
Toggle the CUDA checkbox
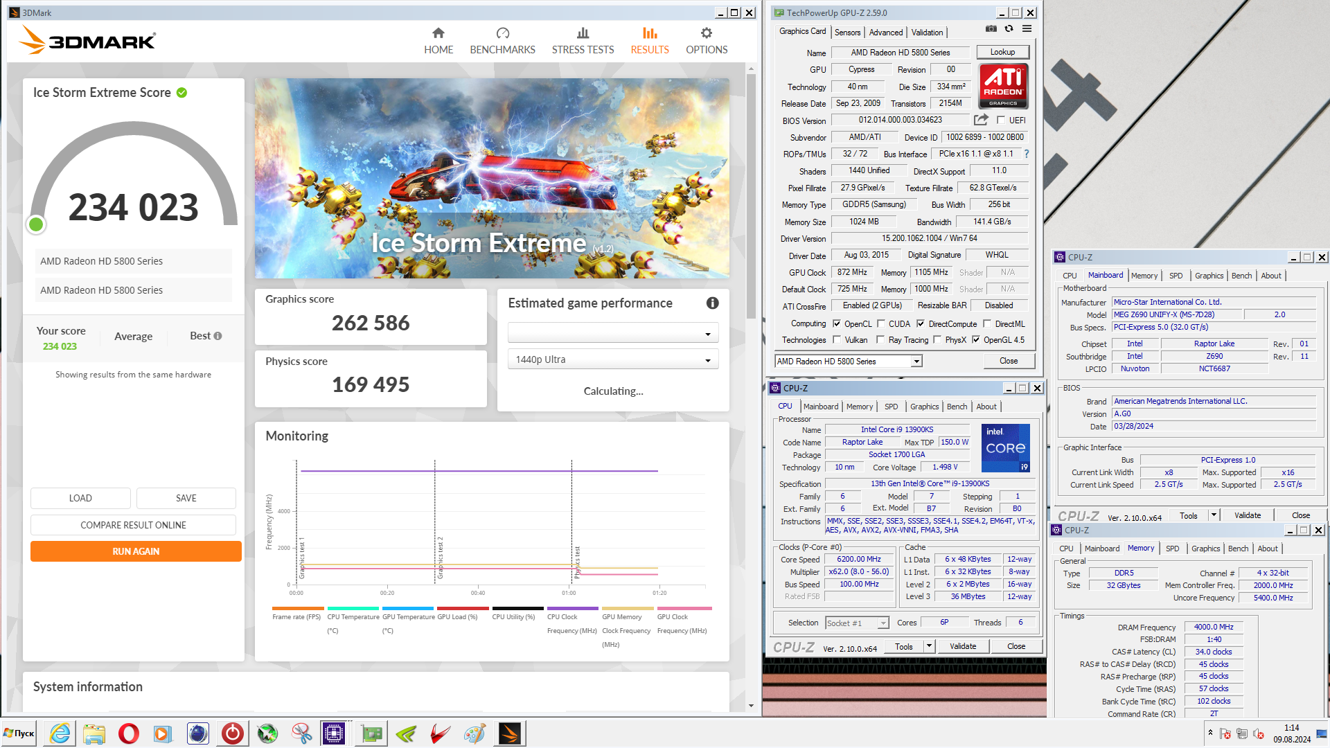881,323
